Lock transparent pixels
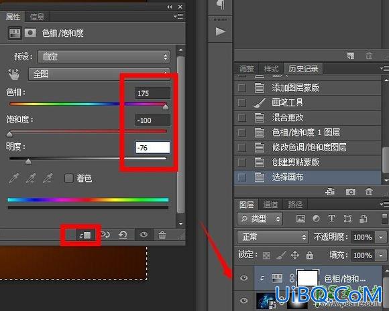389x311 pixels. (266, 255)
